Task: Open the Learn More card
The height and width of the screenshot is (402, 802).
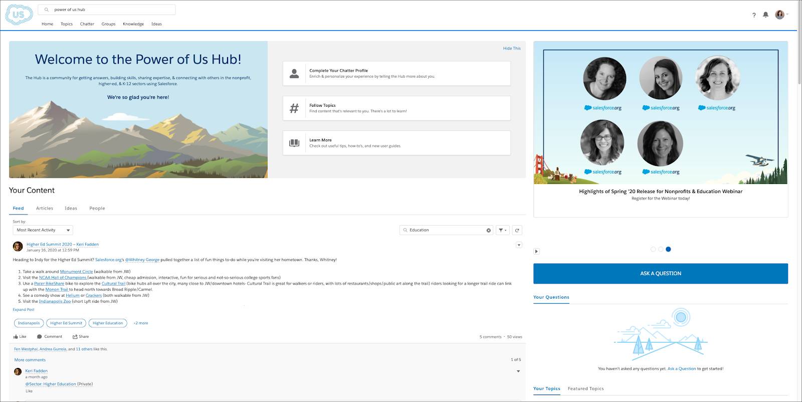Action: pos(396,143)
